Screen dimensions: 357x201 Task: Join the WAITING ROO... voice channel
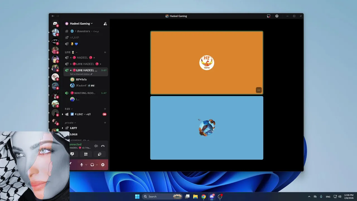(x=86, y=93)
